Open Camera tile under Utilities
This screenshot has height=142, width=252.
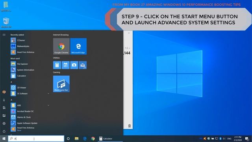(x=74, y=65)
